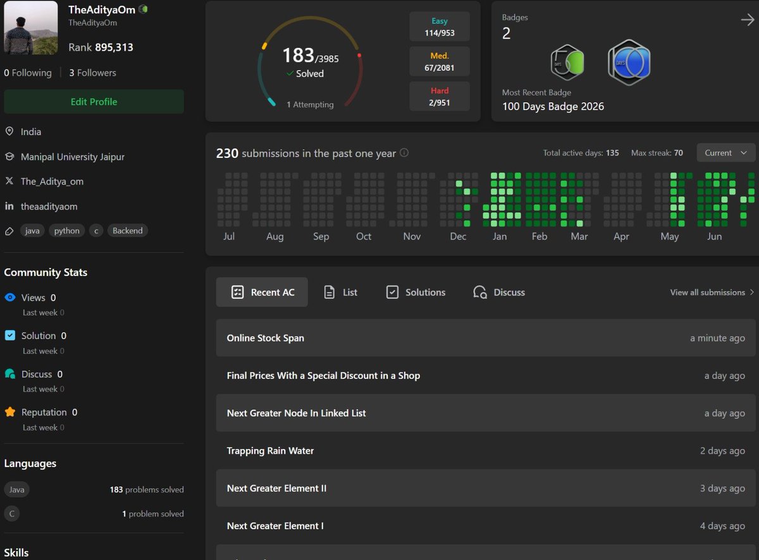
Task: Open the 50 Days badge icon
Action: 567,63
